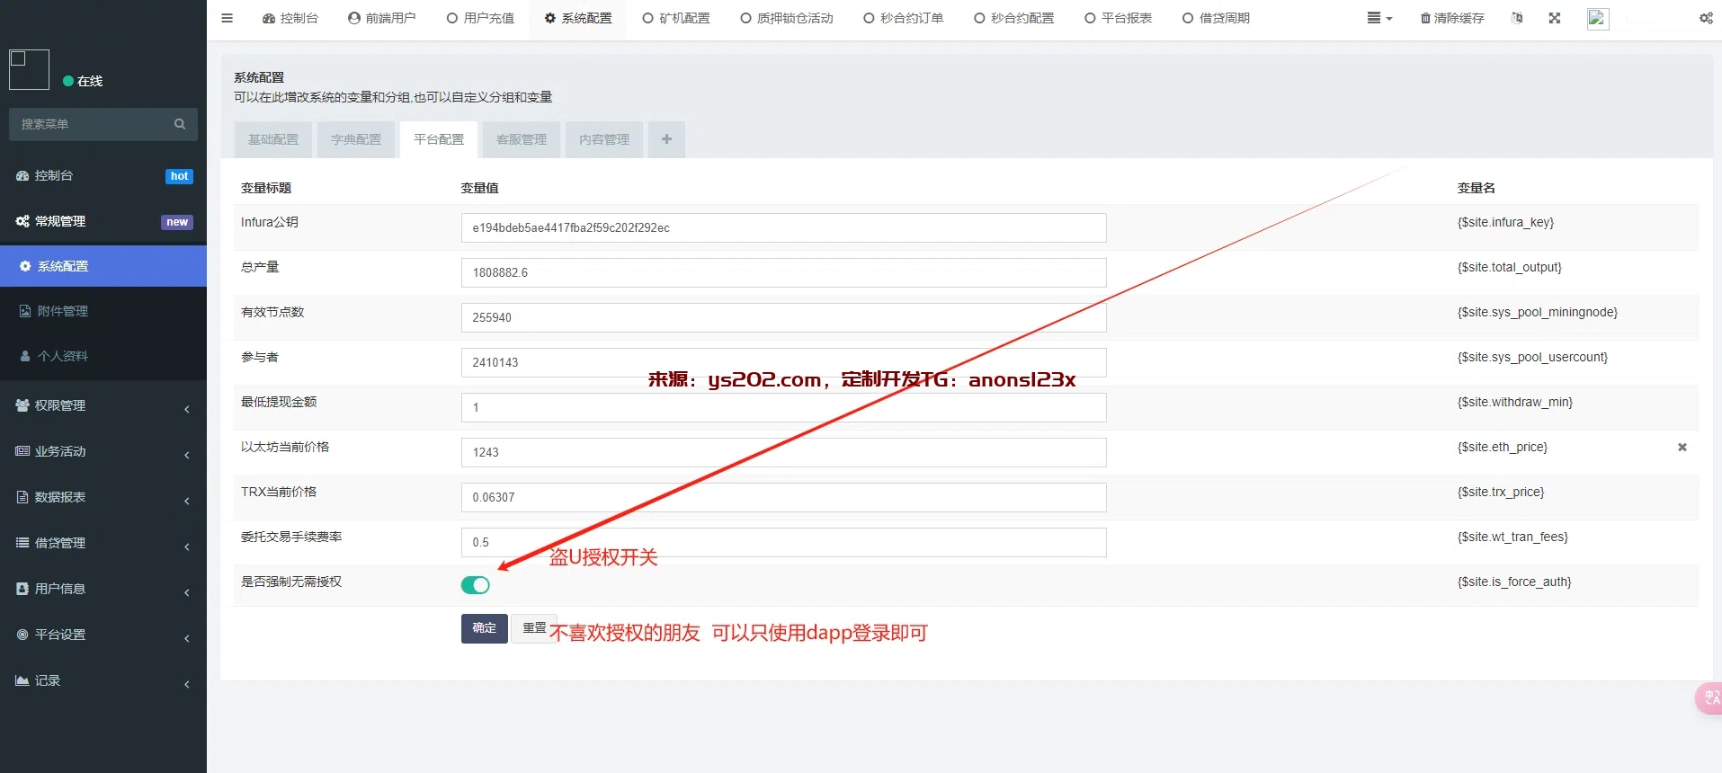Open the 矿机配置 top navigation tab

pyautogui.click(x=676, y=18)
